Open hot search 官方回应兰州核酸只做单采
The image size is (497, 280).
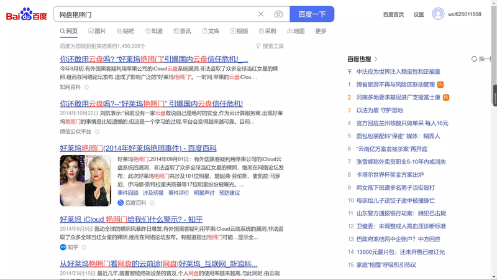(402, 123)
